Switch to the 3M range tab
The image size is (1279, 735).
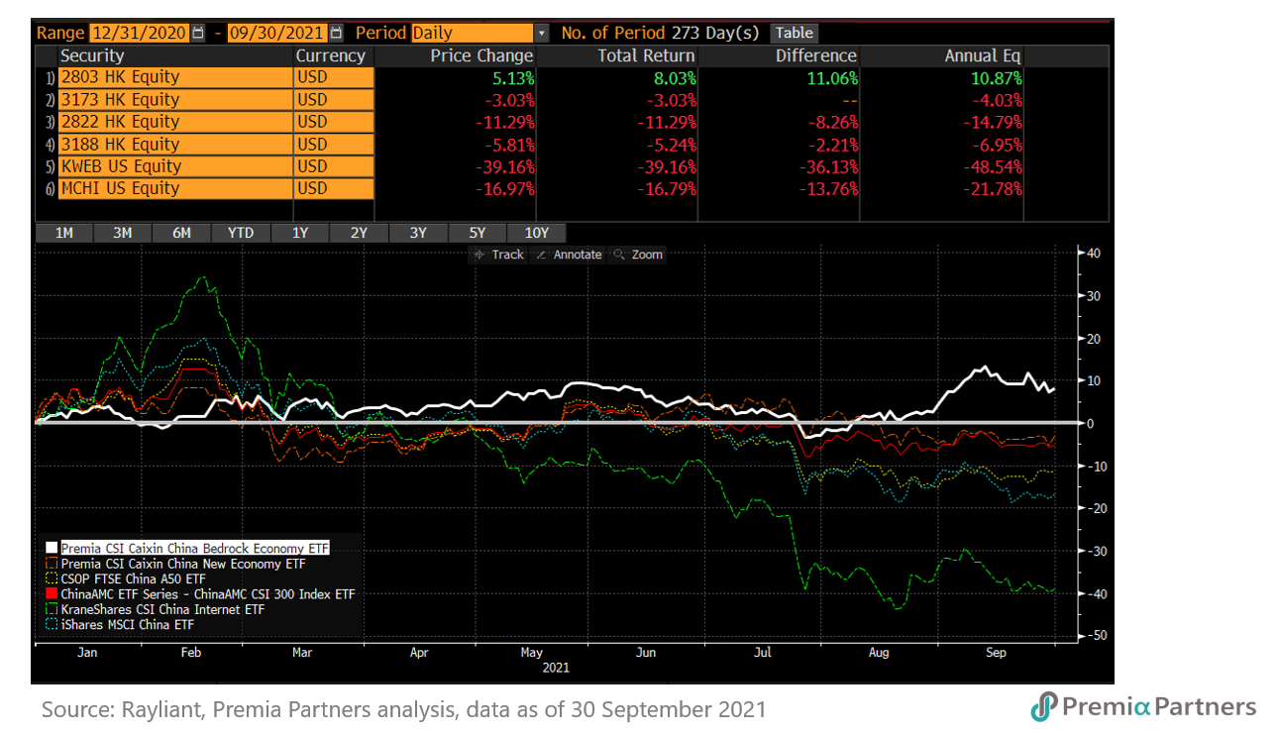coord(123,233)
